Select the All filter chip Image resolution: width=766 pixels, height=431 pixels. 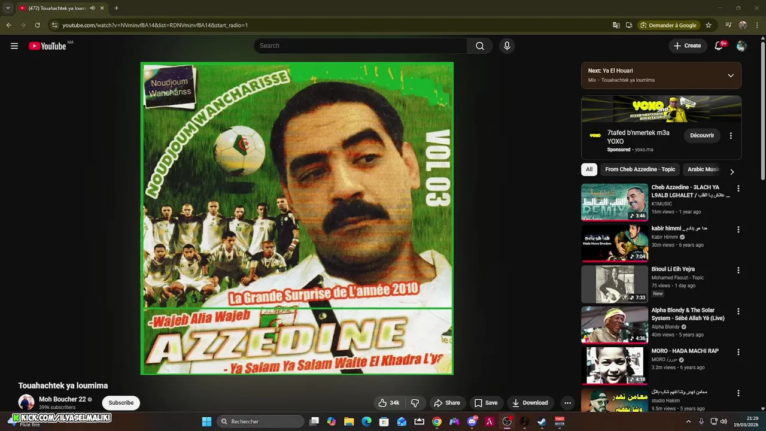[x=589, y=169]
